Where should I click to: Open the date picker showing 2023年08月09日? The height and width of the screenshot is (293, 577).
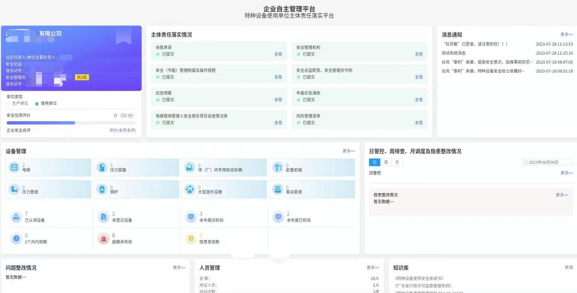[547, 162]
